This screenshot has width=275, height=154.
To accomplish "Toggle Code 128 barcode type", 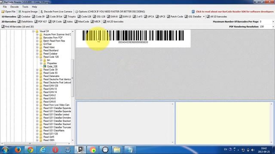I will (84, 17).
